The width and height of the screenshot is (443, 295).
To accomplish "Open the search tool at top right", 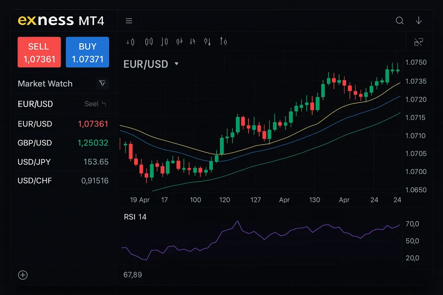I will tap(399, 20).
